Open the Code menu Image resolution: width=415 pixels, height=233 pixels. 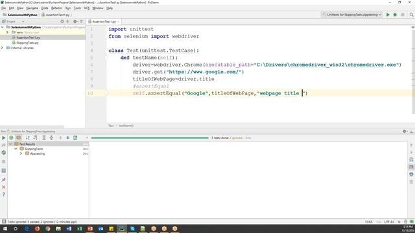[45, 8]
